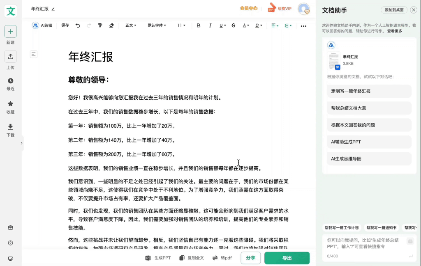
Task: Open the document outline panel icon
Action: coord(33,54)
